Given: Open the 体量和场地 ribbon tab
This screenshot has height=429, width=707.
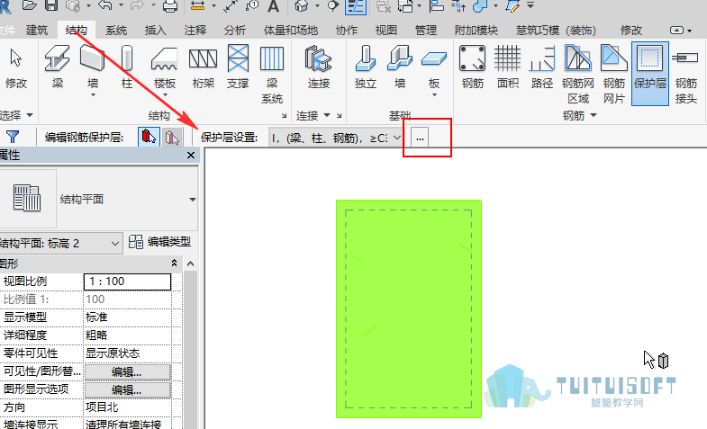Looking at the screenshot, I should (291, 31).
